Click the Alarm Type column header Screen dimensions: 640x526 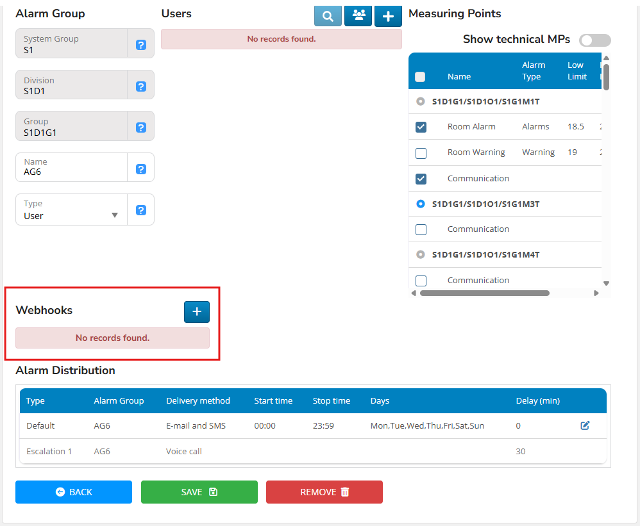click(x=533, y=70)
